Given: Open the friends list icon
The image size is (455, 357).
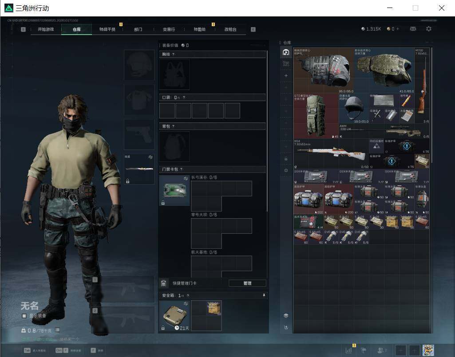Looking at the screenshot, I should (x=382, y=350).
